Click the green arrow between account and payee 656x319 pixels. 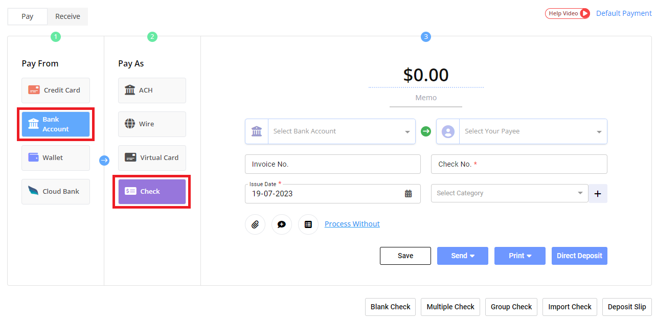[x=426, y=131]
